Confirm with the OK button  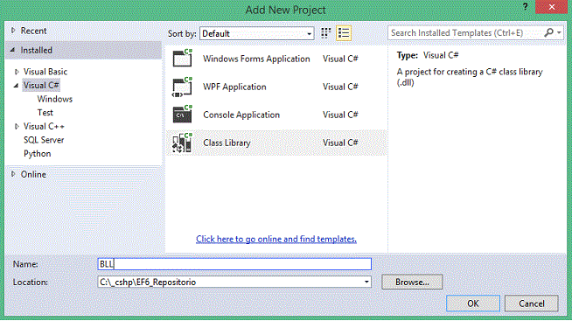(473, 304)
